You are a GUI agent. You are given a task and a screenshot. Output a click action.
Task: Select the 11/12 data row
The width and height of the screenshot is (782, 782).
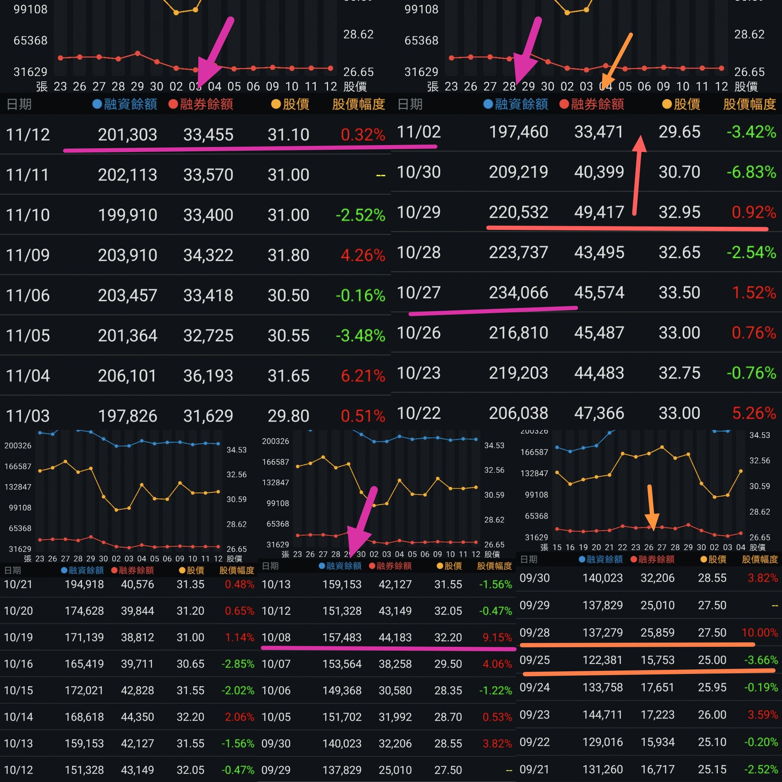[x=195, y=134]
